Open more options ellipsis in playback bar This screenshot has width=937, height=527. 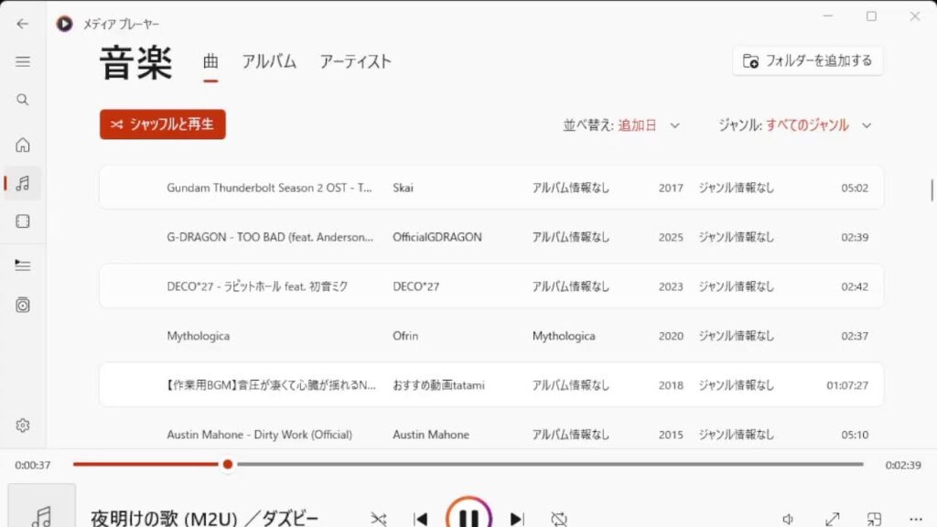point(915,519)
